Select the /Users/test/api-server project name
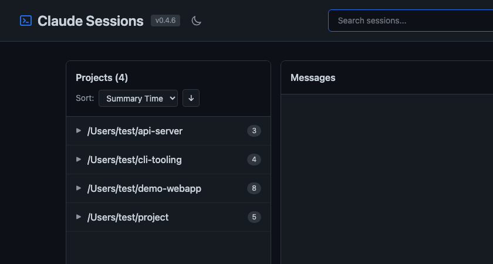Image resolution: width=493 pixels, height=264 pixels. click(x=135, y=131)
